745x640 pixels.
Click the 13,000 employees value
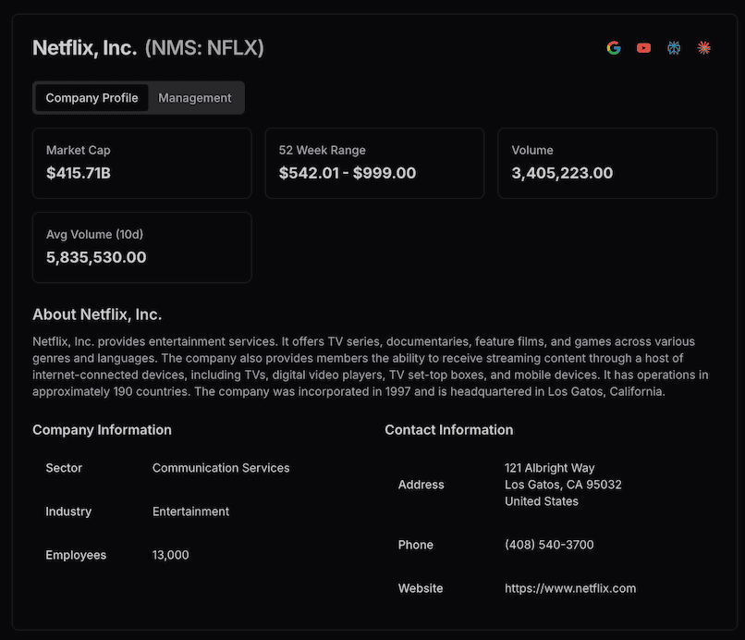point(170,555)
